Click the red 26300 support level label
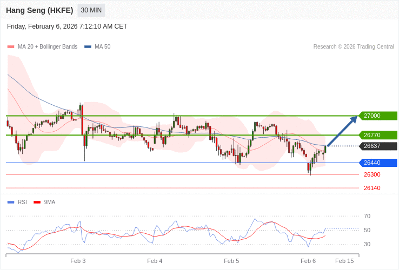Viewport: 399px width, 270px height. pos(372,174)
